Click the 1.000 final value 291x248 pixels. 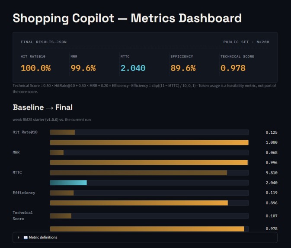click(x=272, y=142)
